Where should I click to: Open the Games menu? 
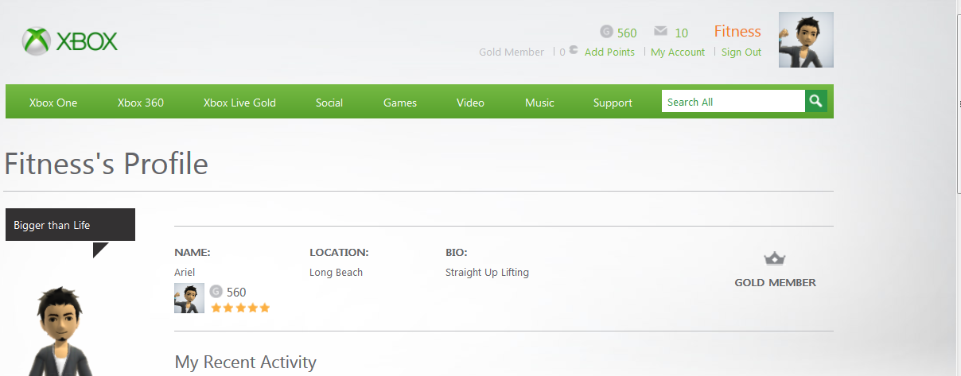click(400, 103)
